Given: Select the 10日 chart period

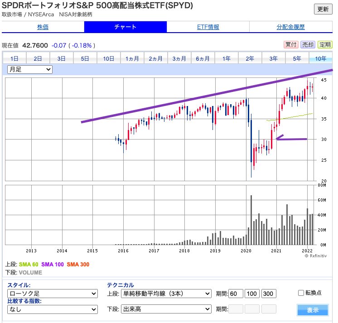Looking at the screenshot, I should [109, 58].
